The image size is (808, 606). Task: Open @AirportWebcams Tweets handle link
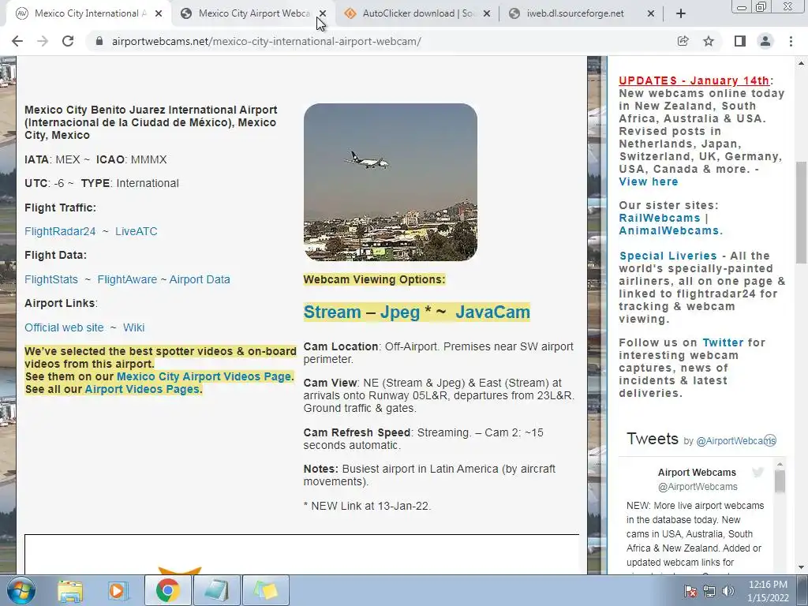736,441
